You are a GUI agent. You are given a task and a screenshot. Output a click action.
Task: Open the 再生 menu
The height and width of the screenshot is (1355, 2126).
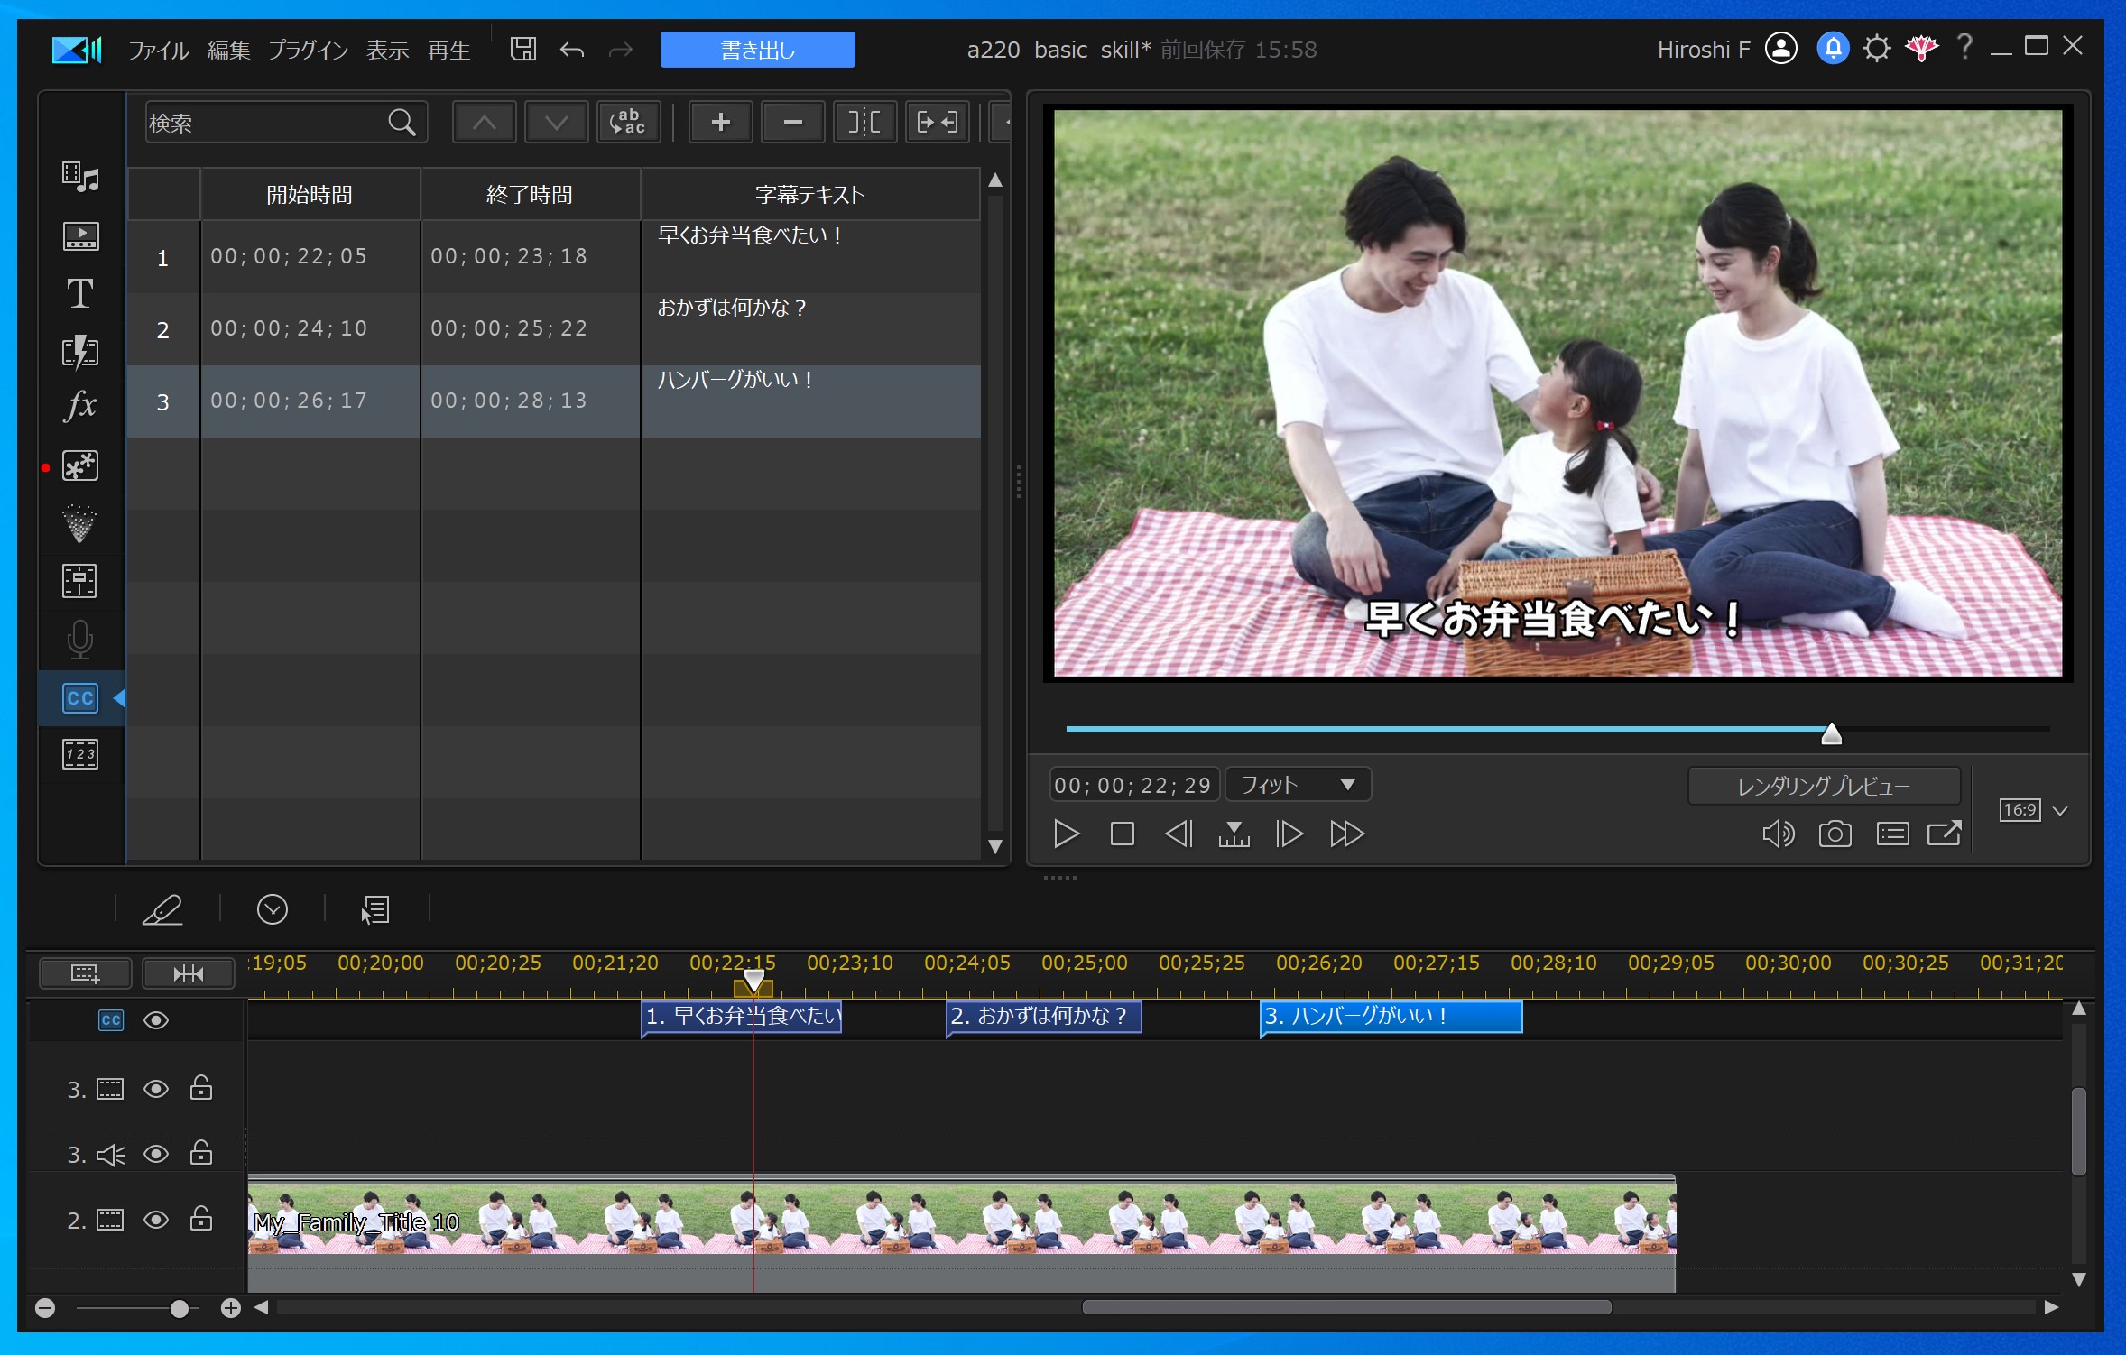tap(448, 50)
